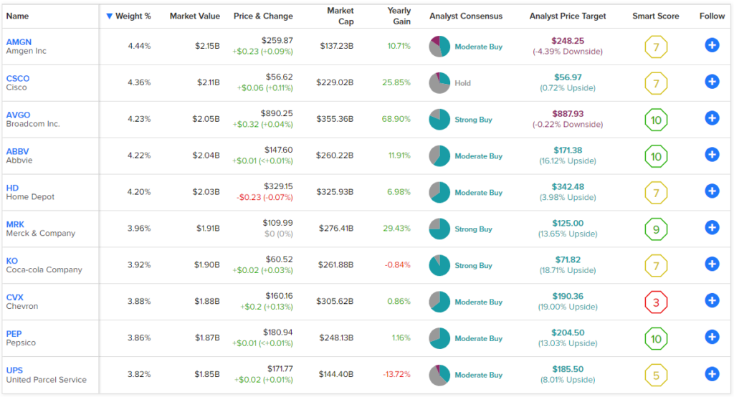
Task: Click the Amgen analyst consensus pie chart
Action: [439, 47]
